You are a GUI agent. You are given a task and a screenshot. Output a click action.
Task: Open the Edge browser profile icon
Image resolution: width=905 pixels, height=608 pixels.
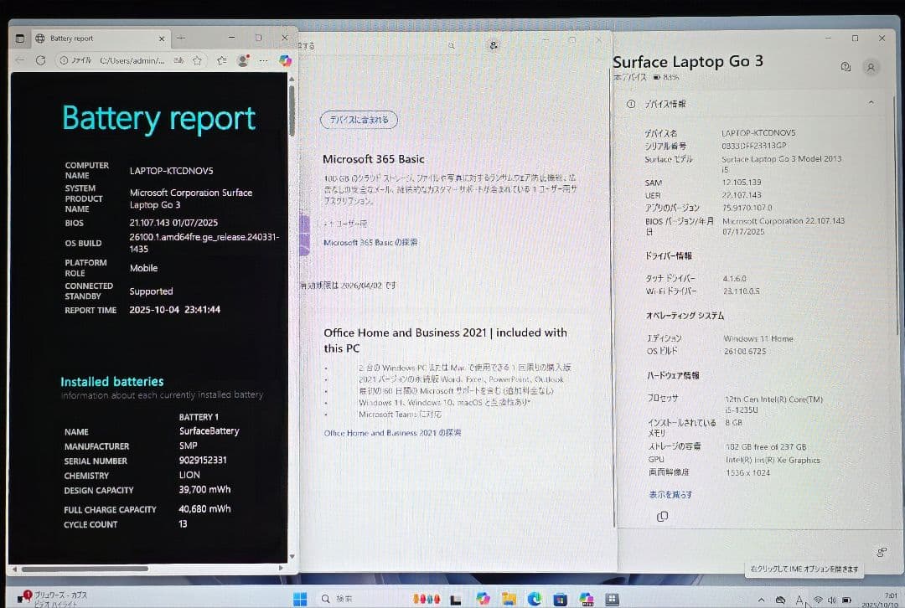point(243,60)
